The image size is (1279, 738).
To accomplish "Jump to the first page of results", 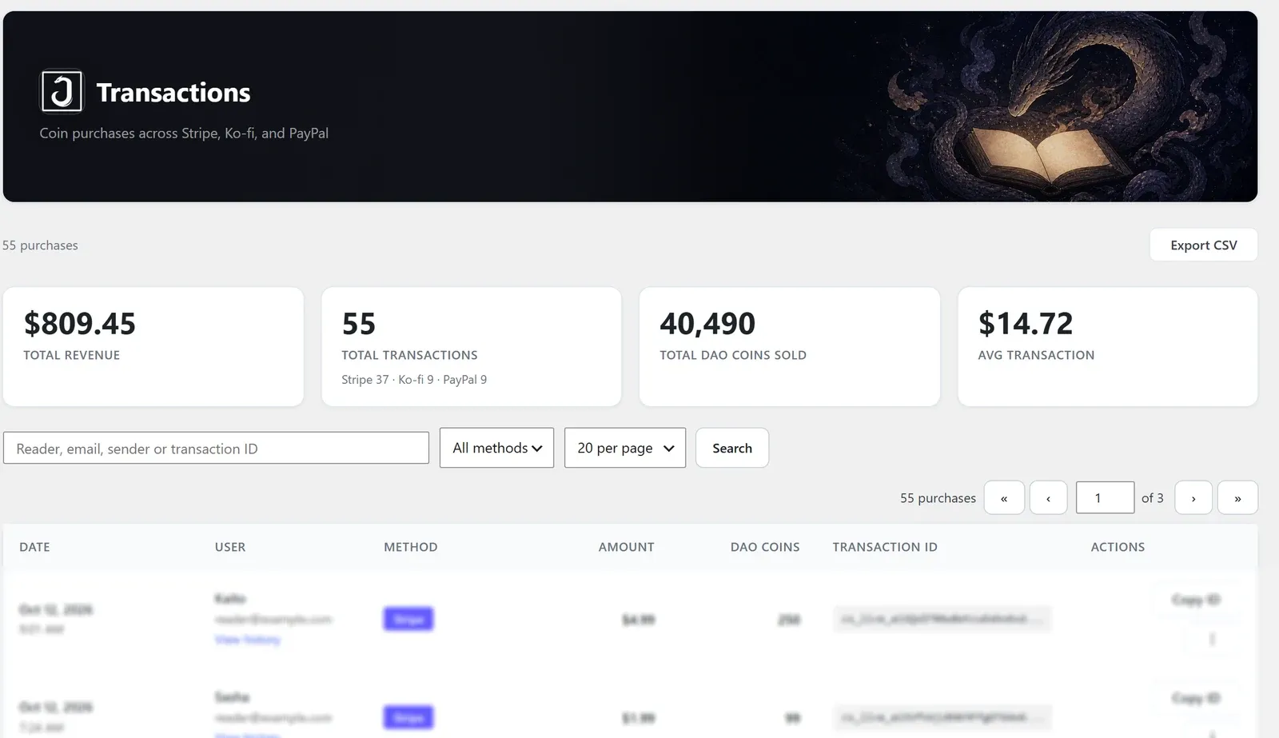I will 1004,497.
